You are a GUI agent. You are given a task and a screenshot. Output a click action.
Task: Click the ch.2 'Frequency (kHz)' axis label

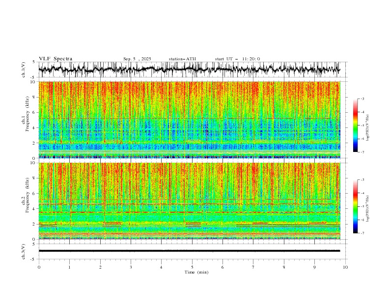[x=28, y=195]
